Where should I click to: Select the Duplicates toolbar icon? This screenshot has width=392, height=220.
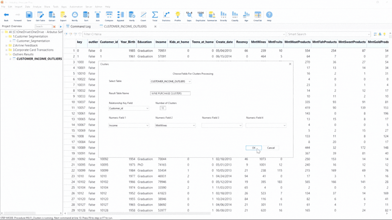coord(200,15)
